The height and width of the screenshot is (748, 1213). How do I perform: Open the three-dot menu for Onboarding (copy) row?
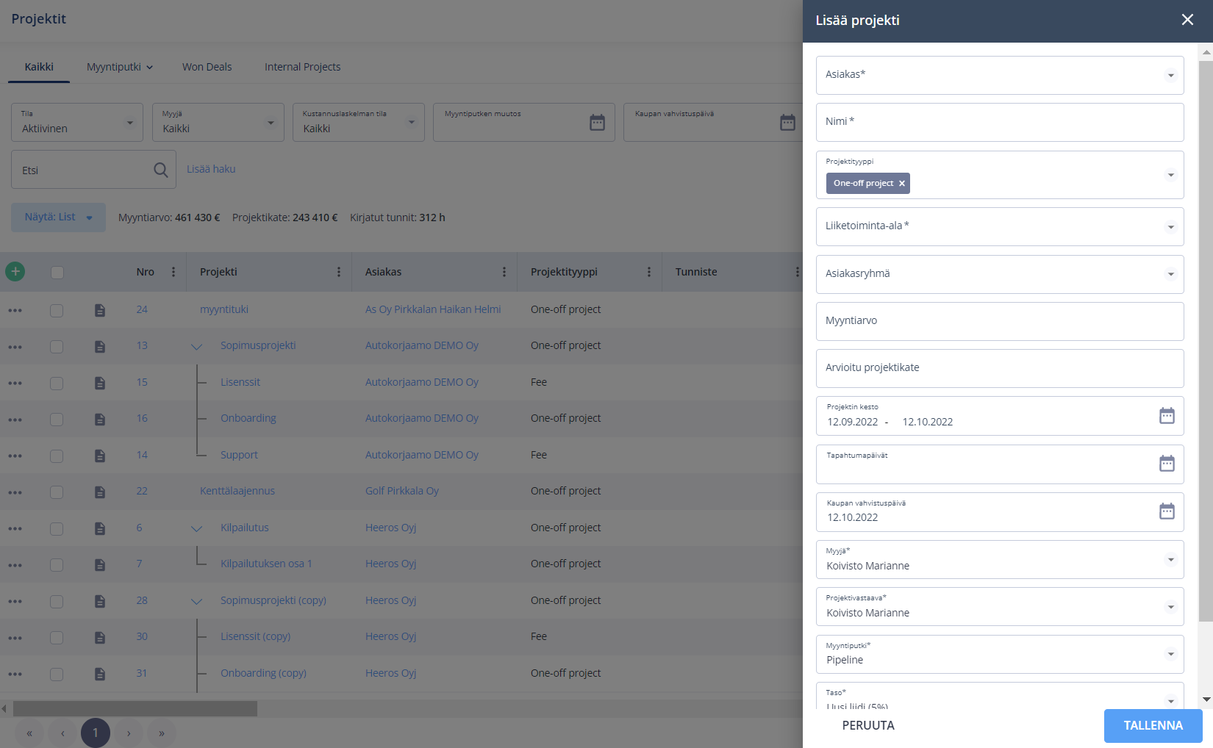(x=15, y=674)
